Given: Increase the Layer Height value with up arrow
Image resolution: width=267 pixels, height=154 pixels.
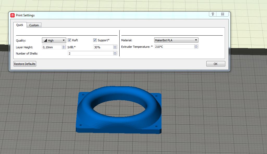Looking at the screenshot, I should pyautogui.click(x=64, y=46).
